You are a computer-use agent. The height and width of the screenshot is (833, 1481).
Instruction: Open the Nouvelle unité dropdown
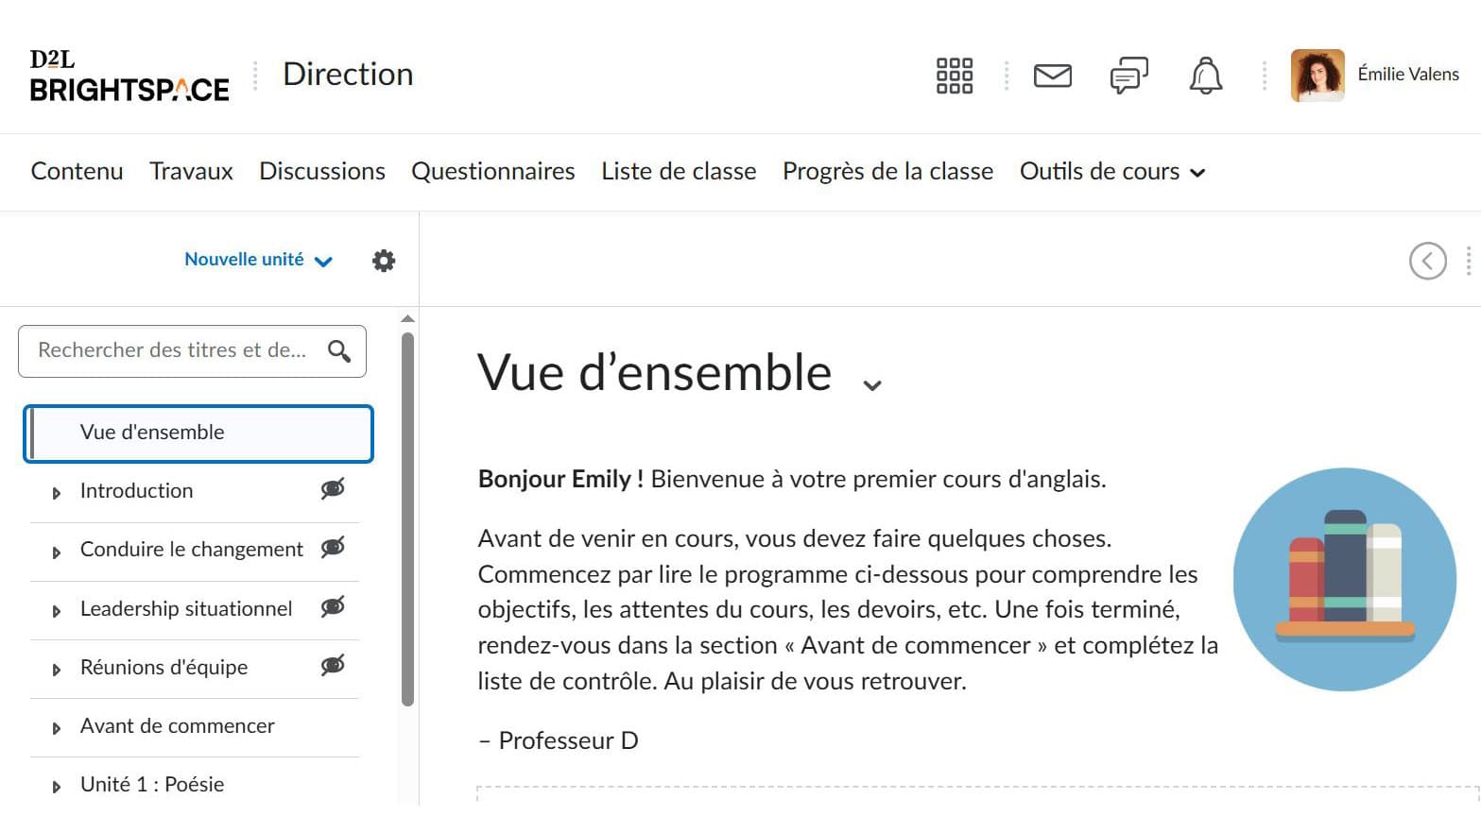pyautogui.click(x=257, y=260)
